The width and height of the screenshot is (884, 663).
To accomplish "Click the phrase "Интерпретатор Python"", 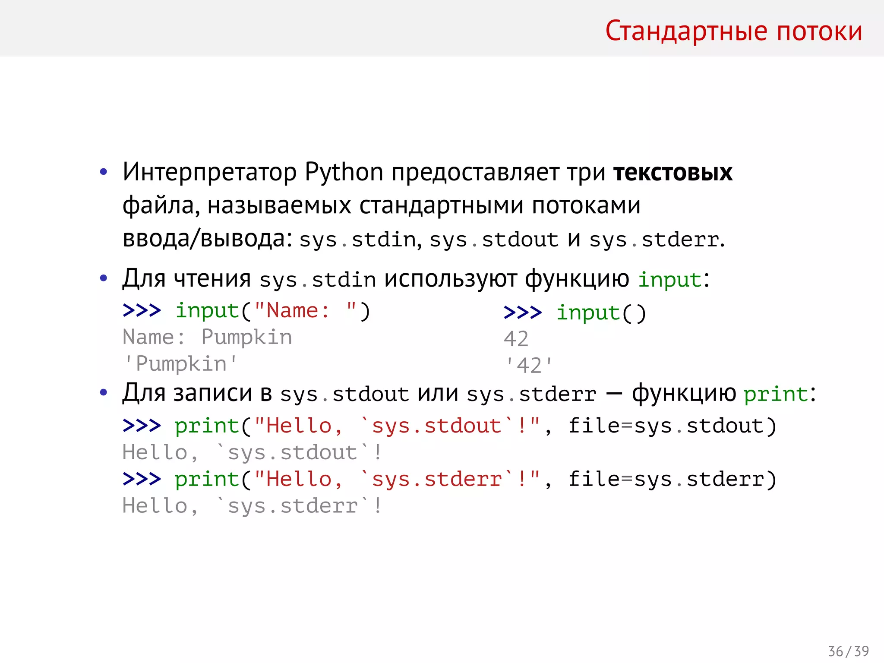I will click(x=253, y=172).
